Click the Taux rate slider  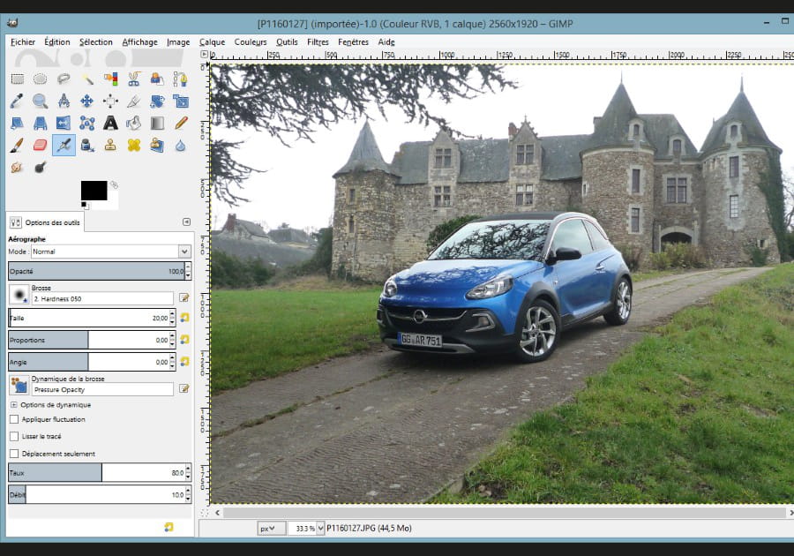tap(96, 472)
